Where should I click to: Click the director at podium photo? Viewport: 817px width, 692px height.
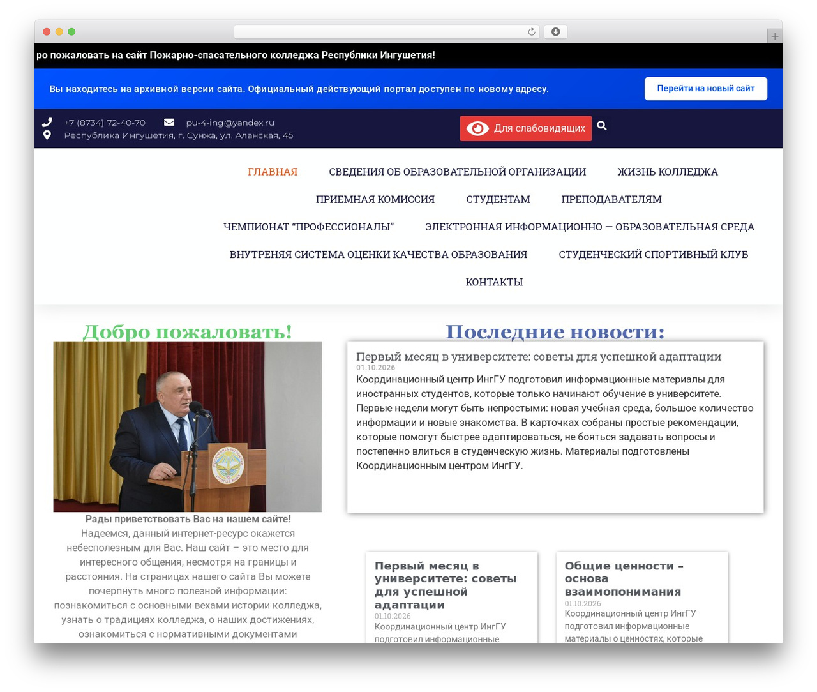click(x=188, y=426)
